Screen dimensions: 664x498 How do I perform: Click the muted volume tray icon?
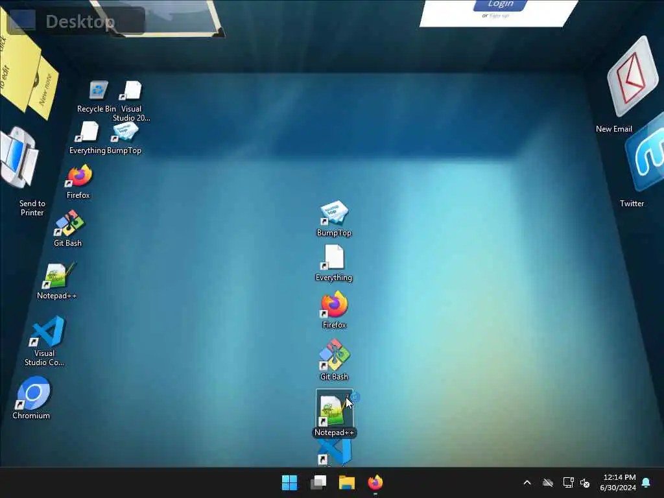[x=586, y=482]
